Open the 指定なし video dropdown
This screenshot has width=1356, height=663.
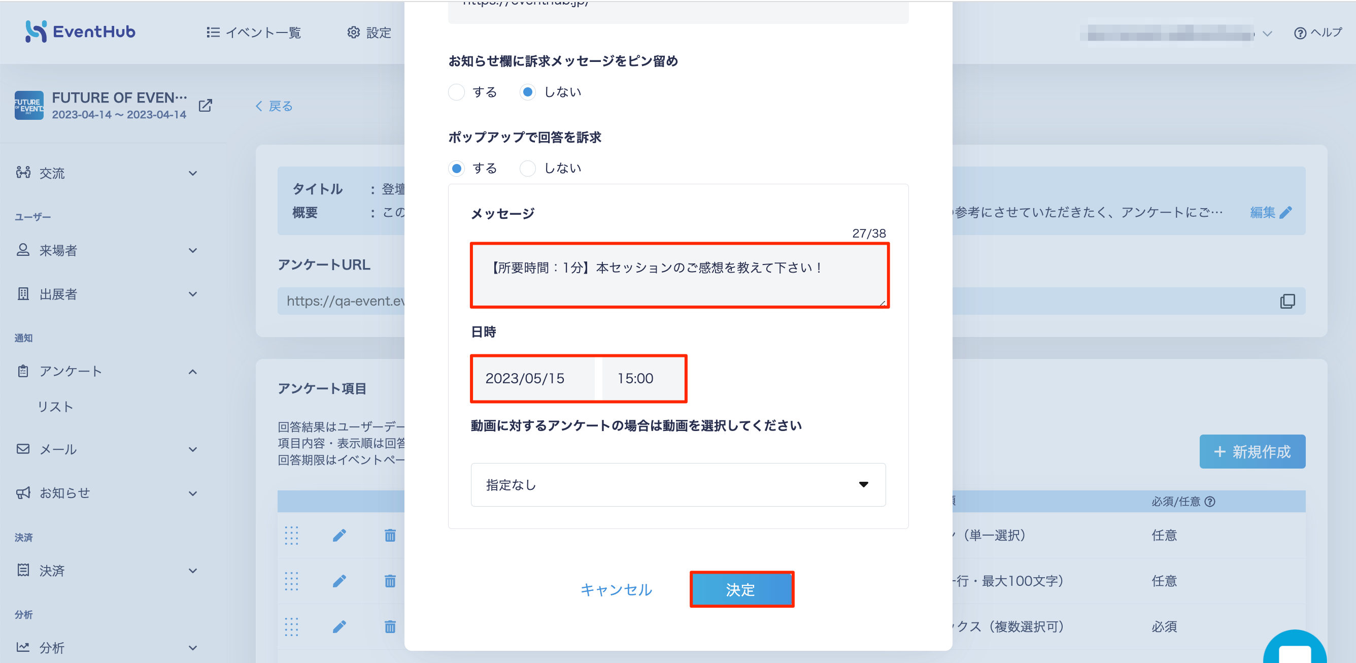pyautogui.click(x=678, y=484)
